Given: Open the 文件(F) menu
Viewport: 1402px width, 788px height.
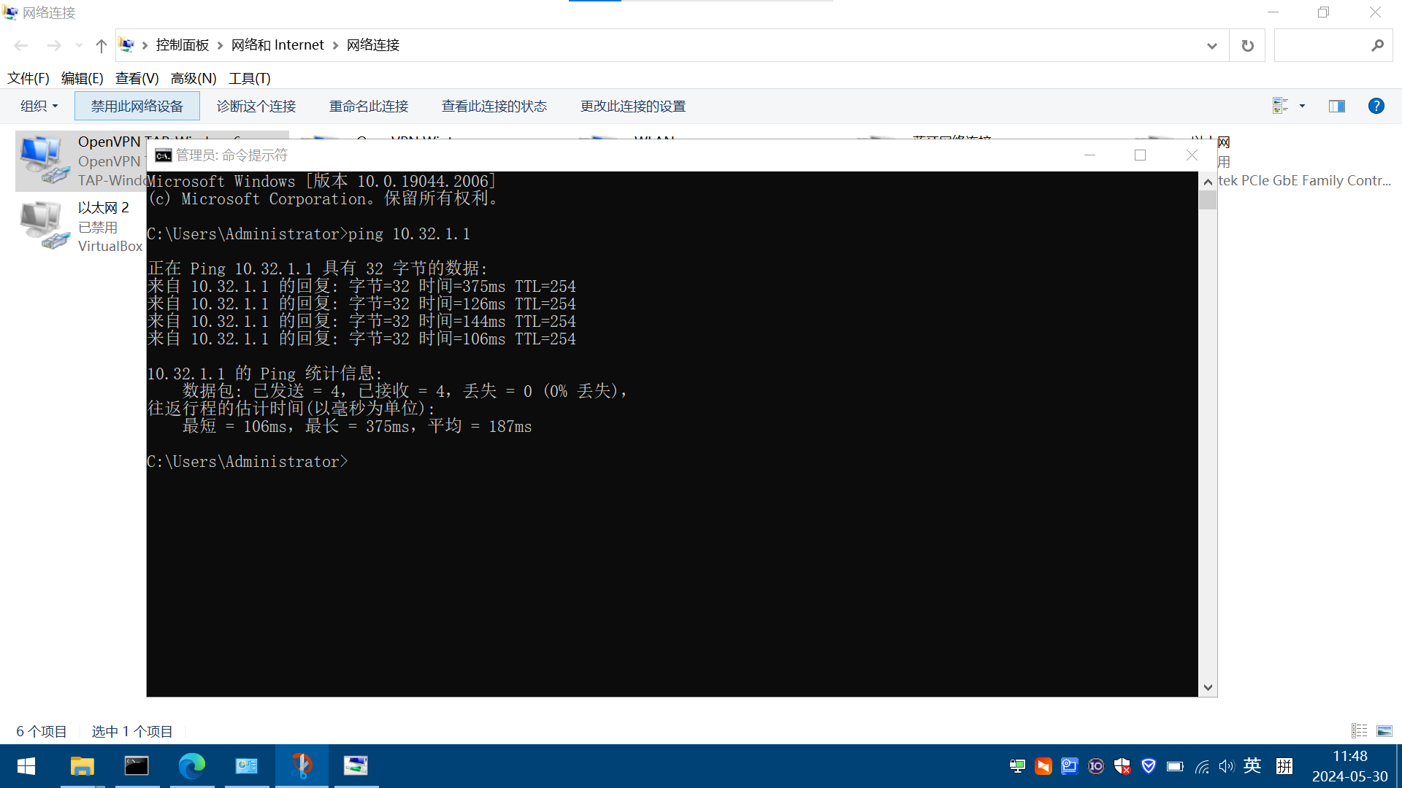Looking at the screenshot, I should [x=28, y=78].
